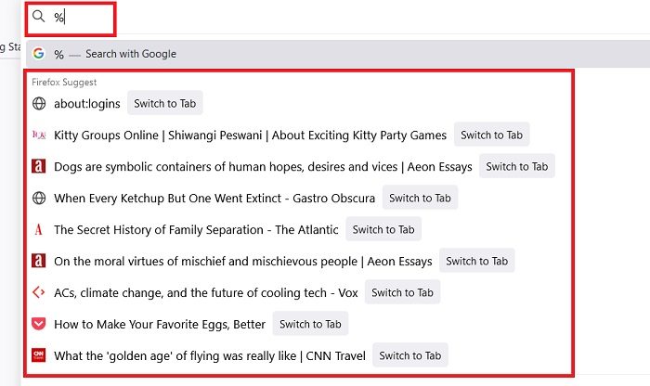
Task: Click The Atlantic favicon
Action: point(39,229)
